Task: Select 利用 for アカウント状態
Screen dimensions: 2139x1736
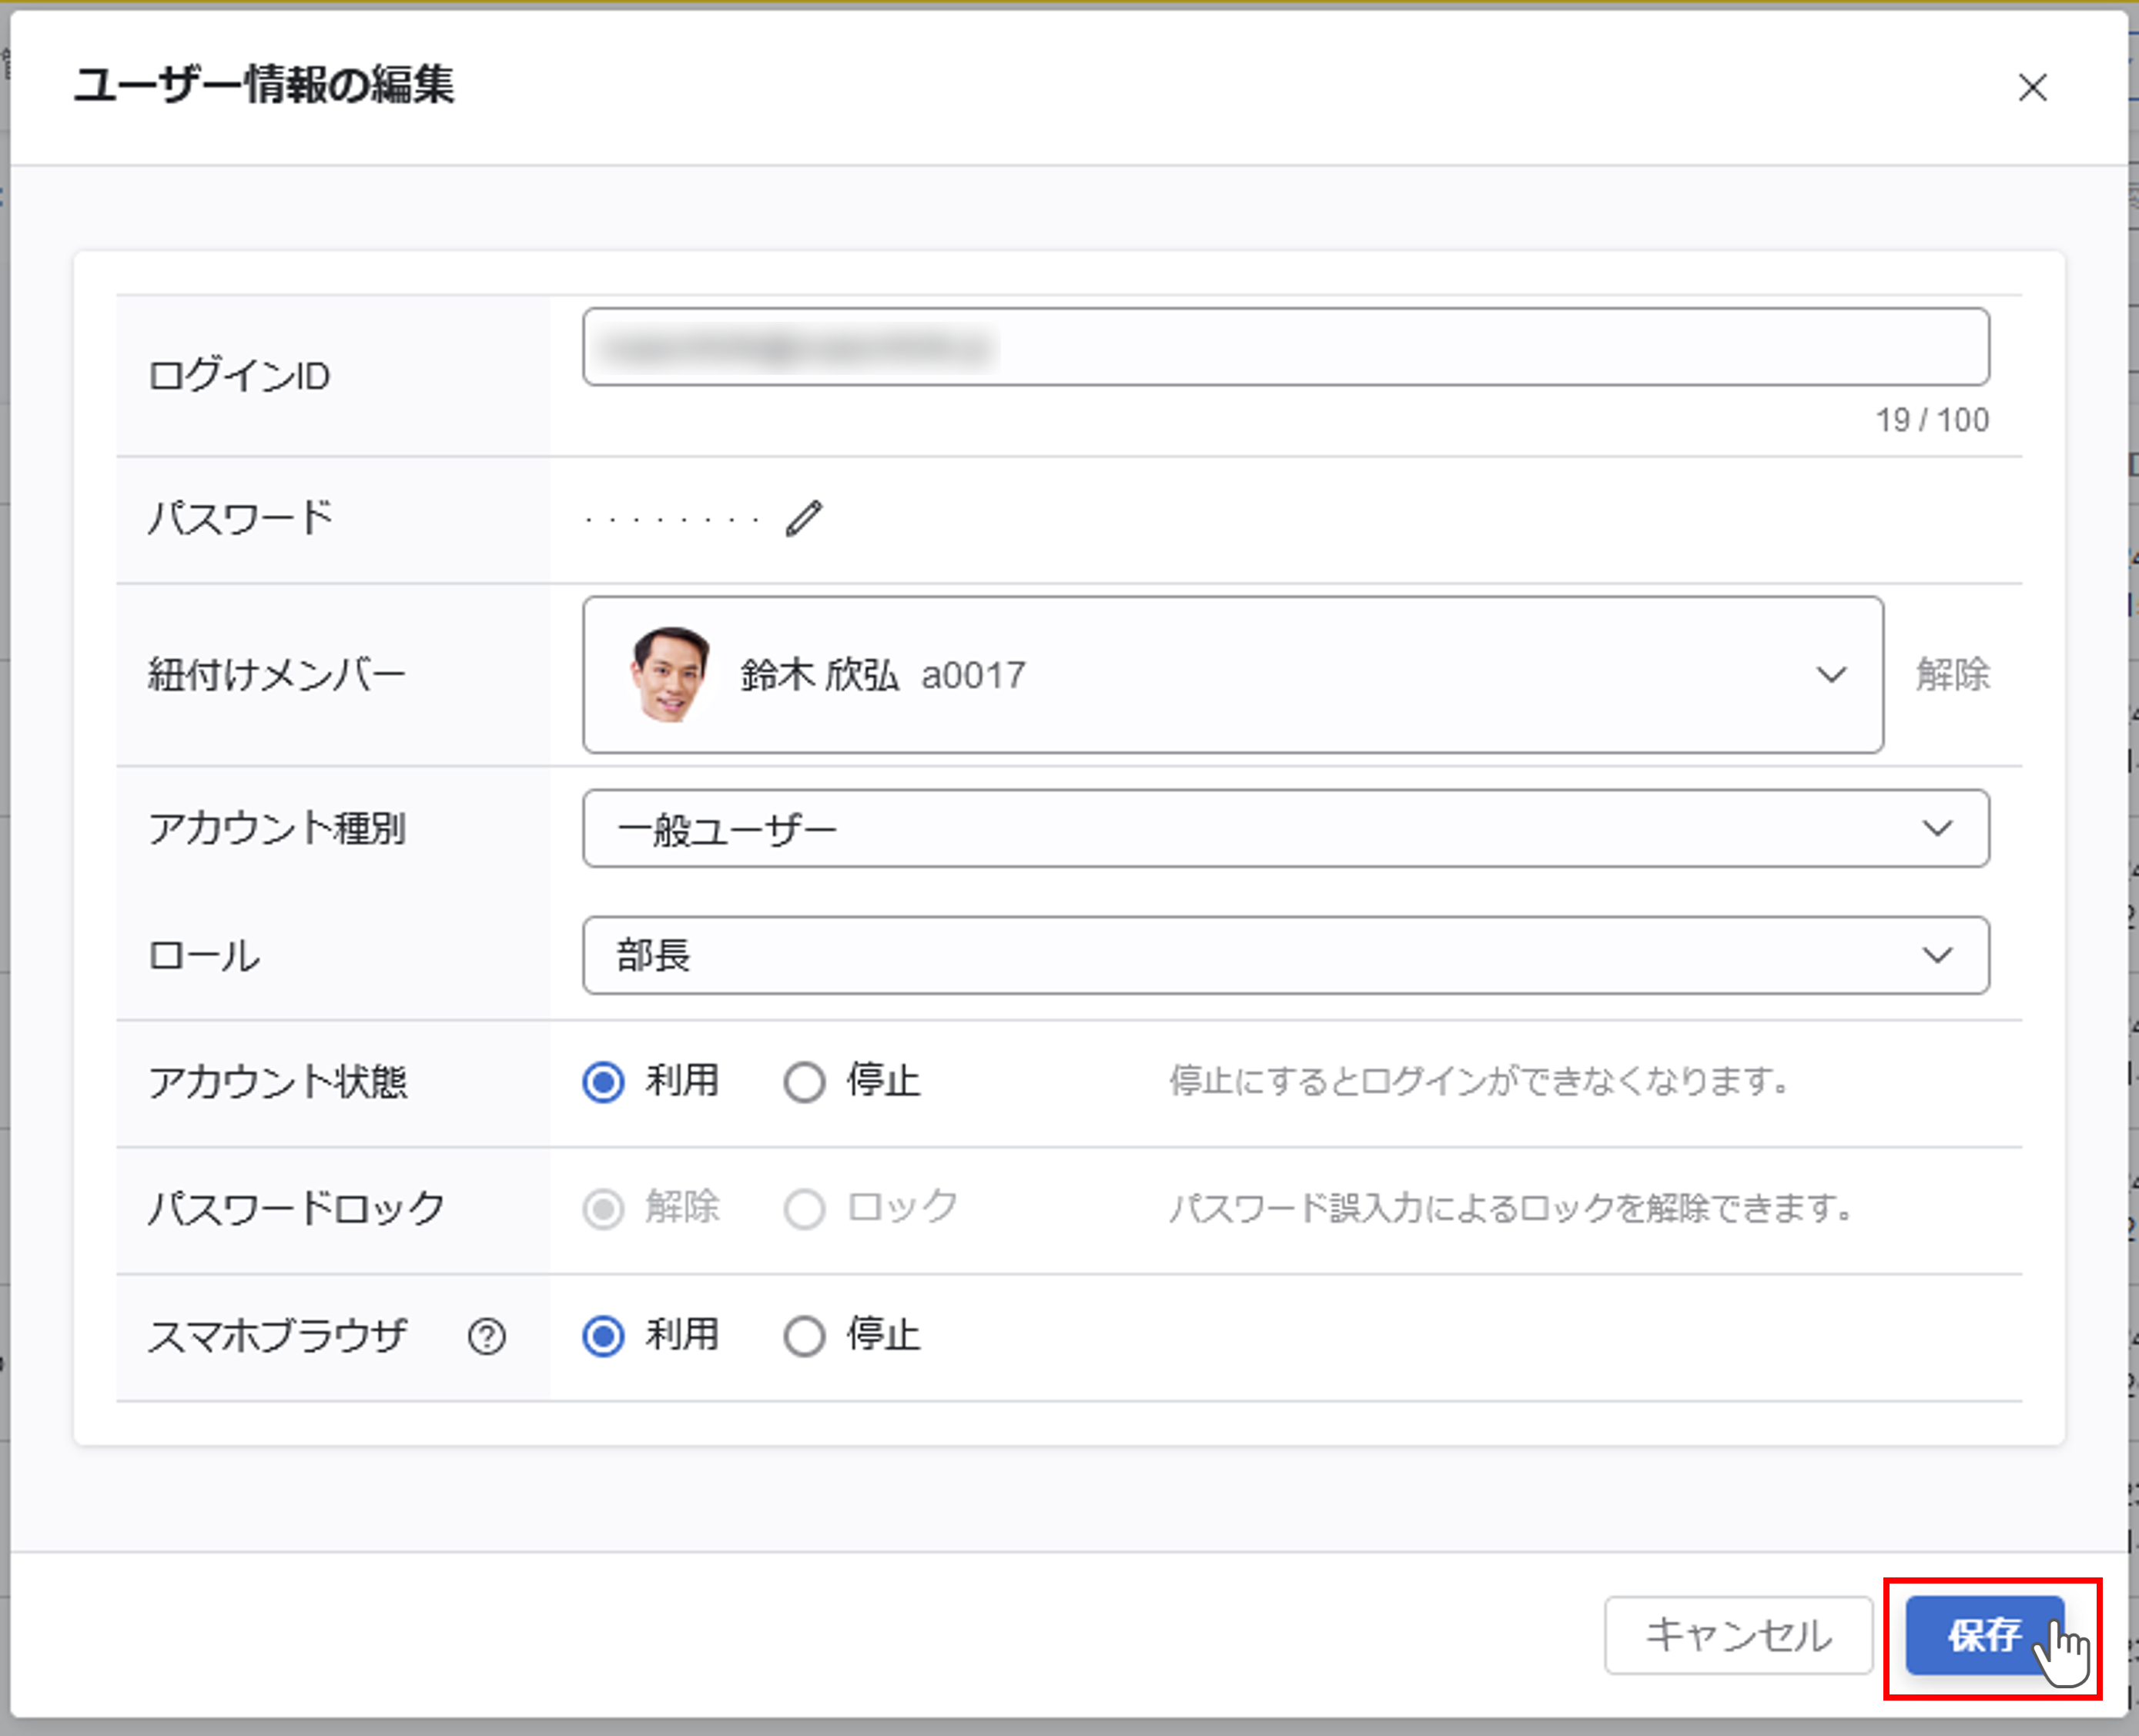Action: click(x=604, y=1082)
